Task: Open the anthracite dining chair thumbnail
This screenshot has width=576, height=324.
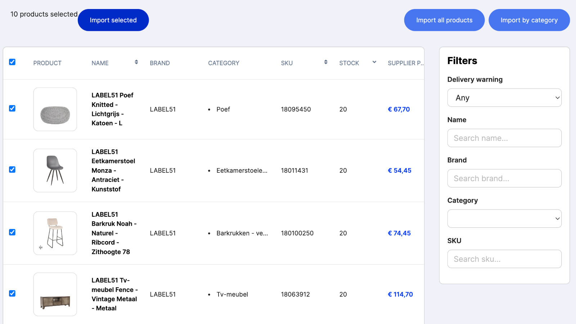Action: [x=55, y=171]
